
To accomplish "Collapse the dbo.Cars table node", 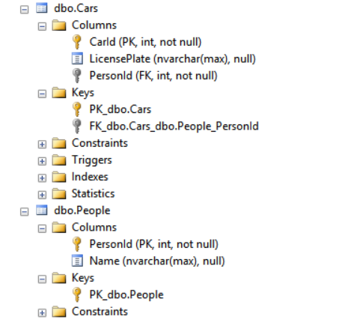I will tap(24, 10).
